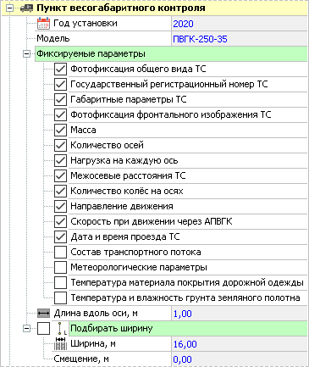Collapse the Фиксируемые параметры group

pos(26,54)
